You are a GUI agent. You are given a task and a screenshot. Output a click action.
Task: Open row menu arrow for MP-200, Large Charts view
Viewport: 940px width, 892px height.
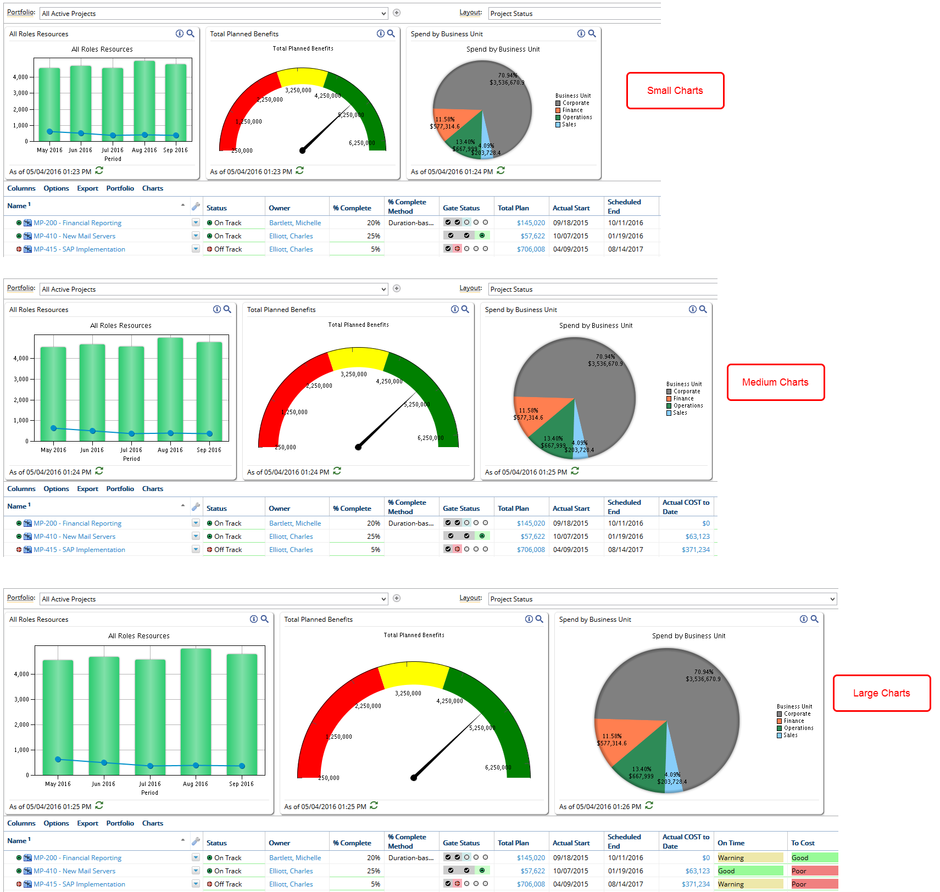pyautogui.click(x=196, y=857)
